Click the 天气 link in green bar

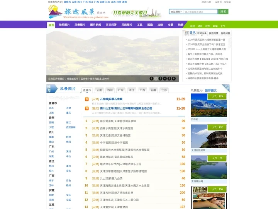point(223,26)
